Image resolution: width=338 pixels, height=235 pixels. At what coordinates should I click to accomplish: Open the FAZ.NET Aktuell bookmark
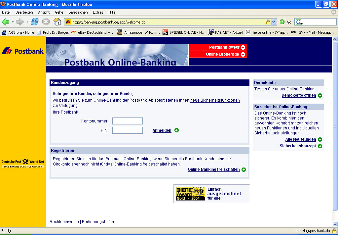226,32
